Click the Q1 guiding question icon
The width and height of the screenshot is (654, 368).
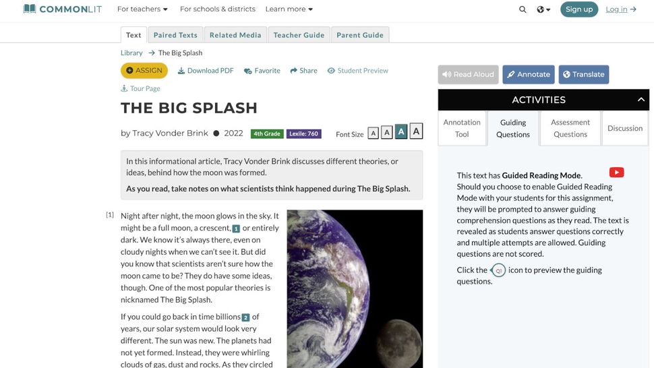498,270
